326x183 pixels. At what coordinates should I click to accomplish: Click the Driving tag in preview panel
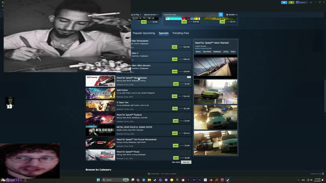226,52
